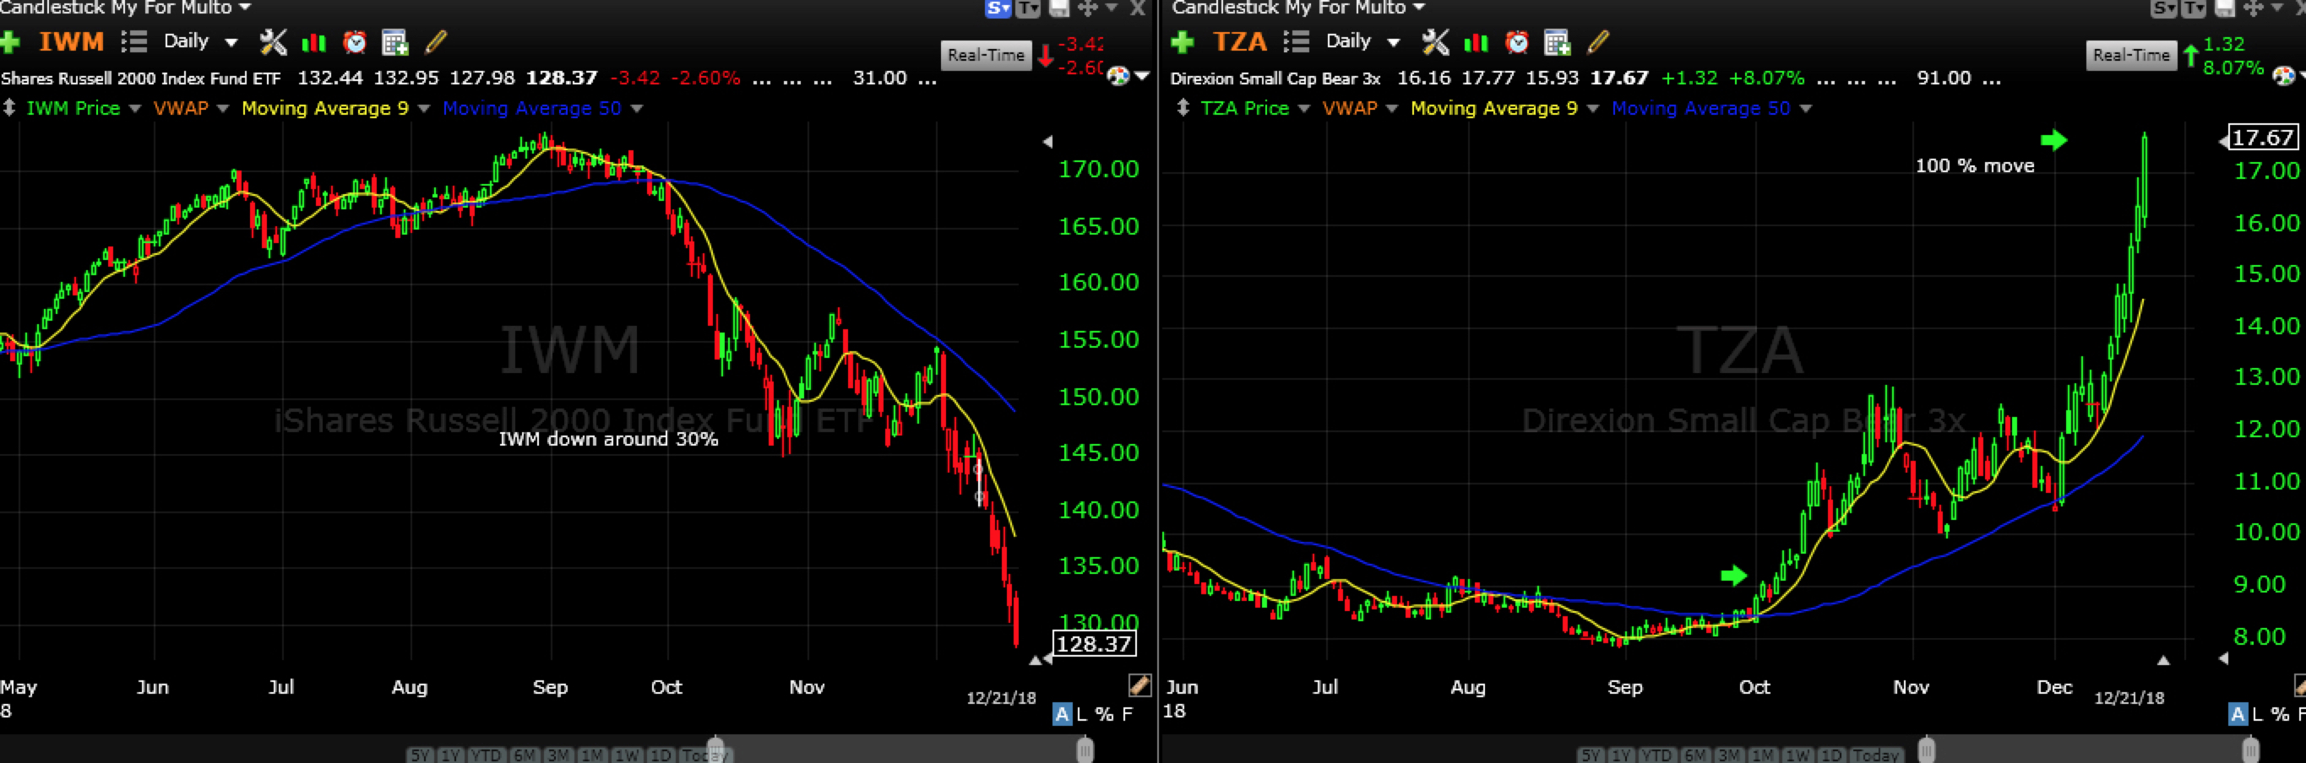
Task: Click the save floppy icon in IWM window
Action: (1059, 8)
